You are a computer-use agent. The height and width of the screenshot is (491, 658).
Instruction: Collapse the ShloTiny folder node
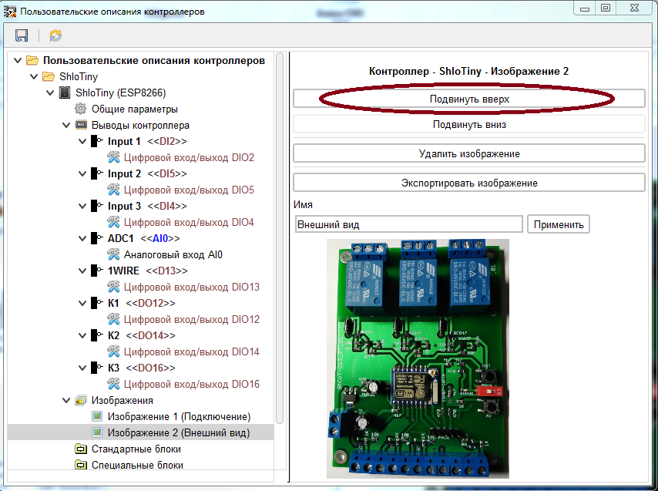click(34, 77)
